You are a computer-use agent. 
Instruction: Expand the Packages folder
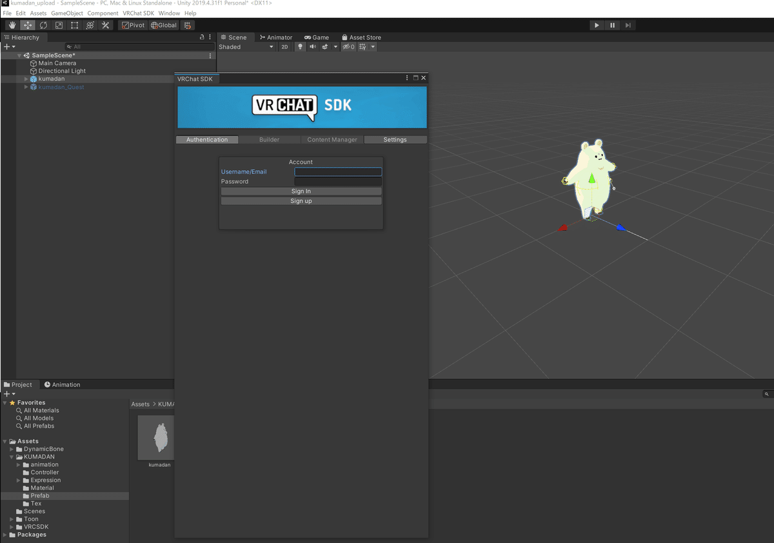5,535
